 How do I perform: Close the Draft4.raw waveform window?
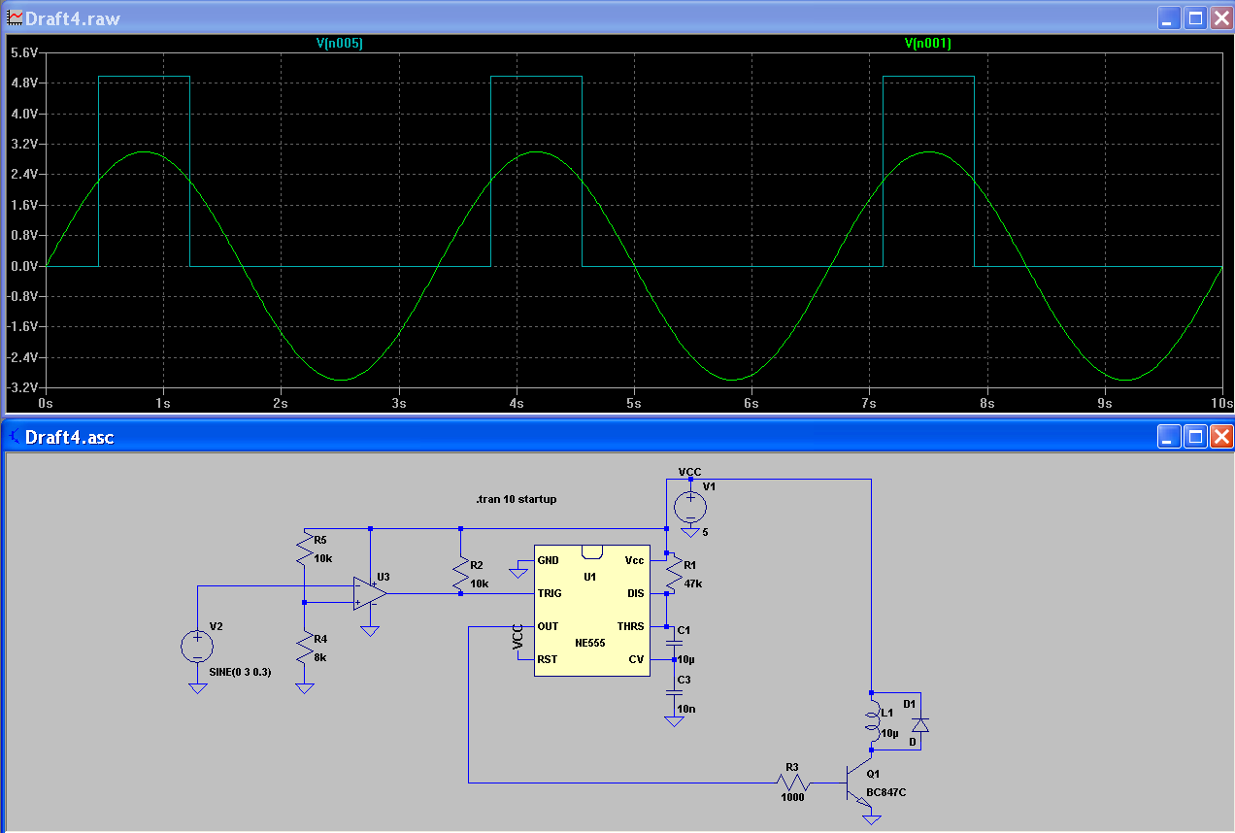pos(1220,17)
